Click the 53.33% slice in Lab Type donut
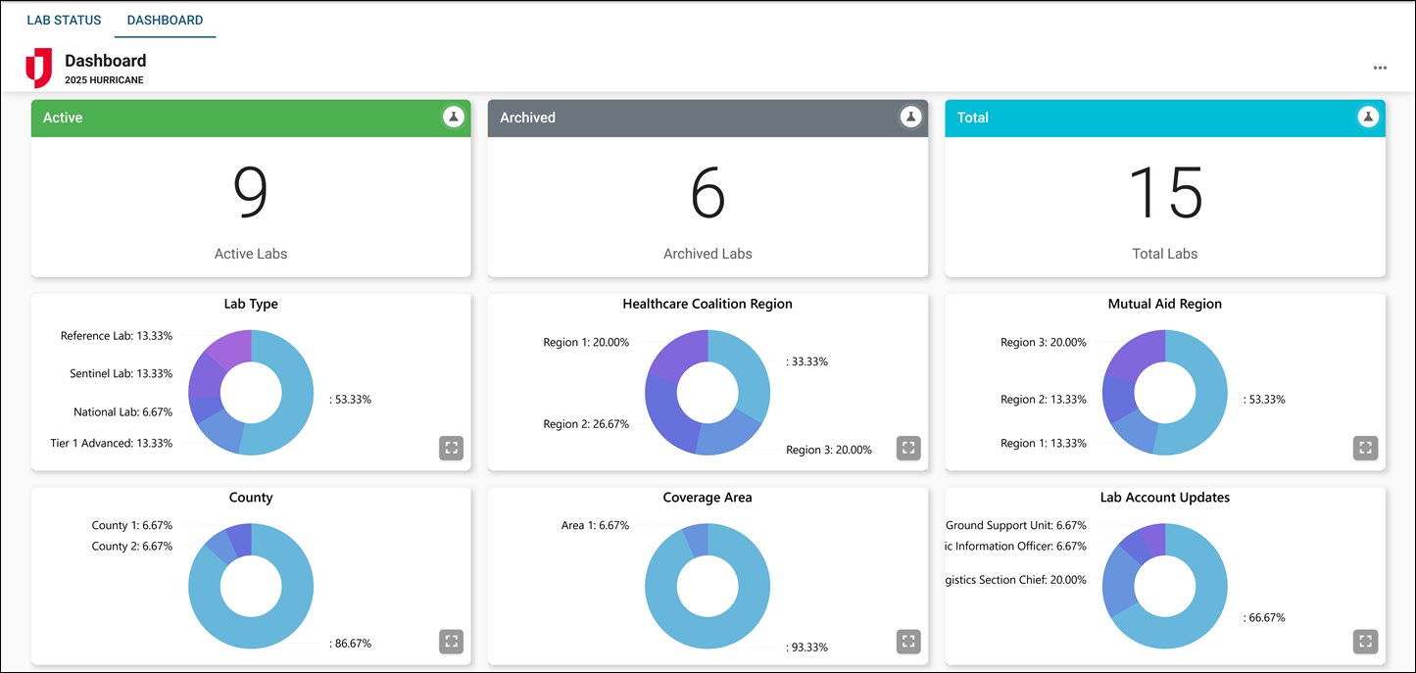 click(294, 402)
